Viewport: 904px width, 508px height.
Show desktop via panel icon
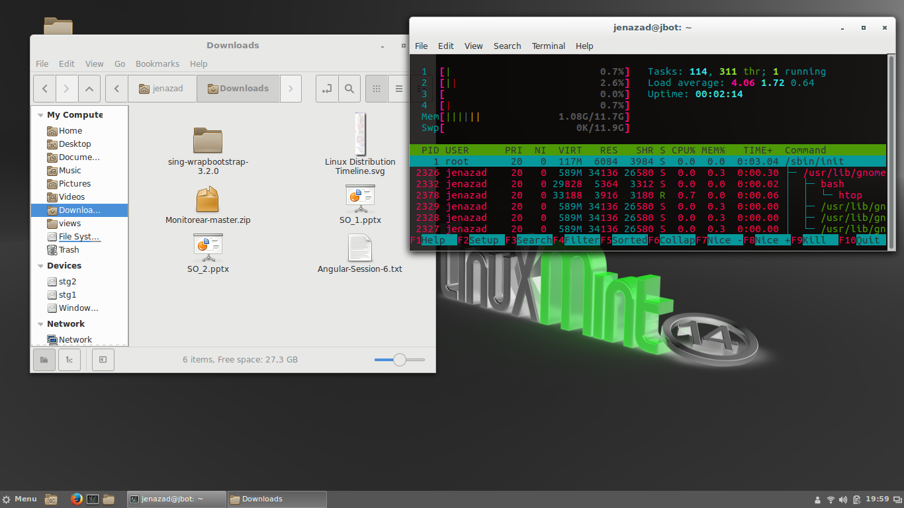50,499
